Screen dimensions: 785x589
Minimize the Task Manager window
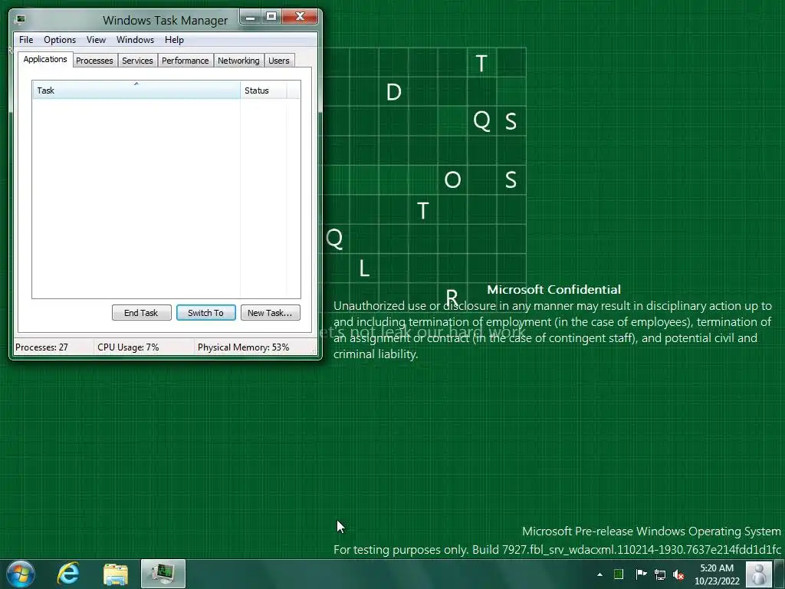coord(251,17)
